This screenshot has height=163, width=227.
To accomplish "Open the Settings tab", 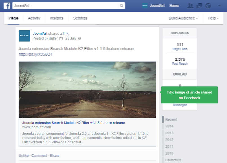I will coord(80,18).
